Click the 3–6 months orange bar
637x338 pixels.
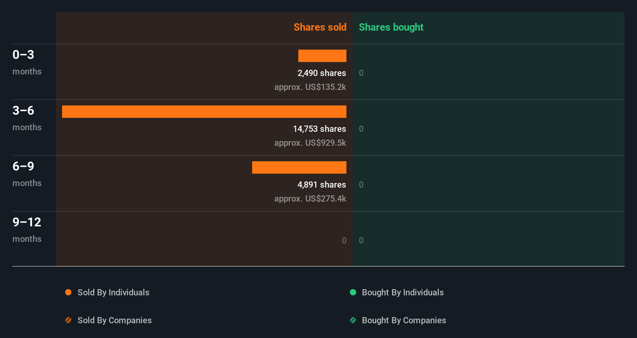pos(204,112)
